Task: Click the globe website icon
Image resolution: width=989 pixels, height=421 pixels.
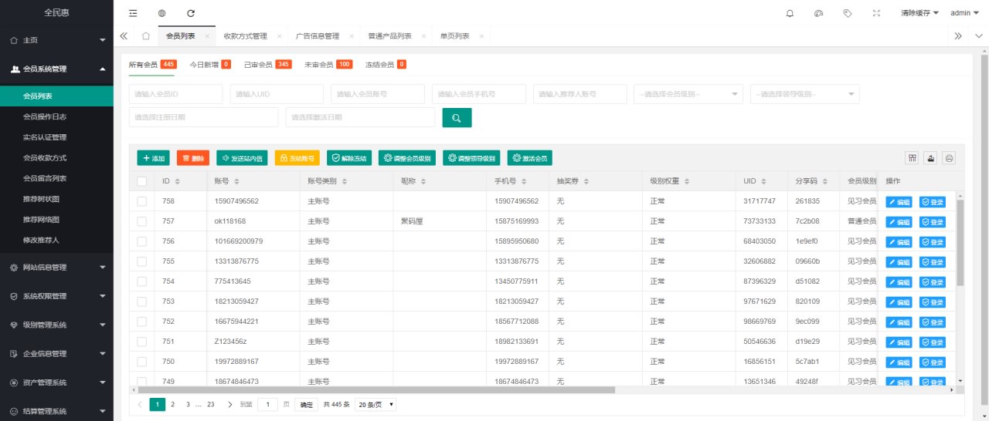Action: tap(161, 13)
